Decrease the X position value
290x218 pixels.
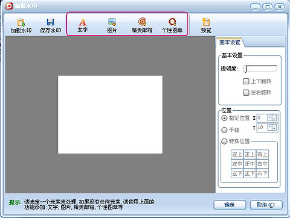click(x=274, y=118)
